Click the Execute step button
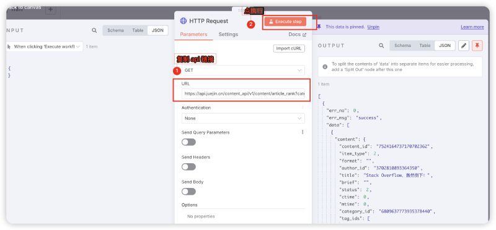 (x=285, y=22)
